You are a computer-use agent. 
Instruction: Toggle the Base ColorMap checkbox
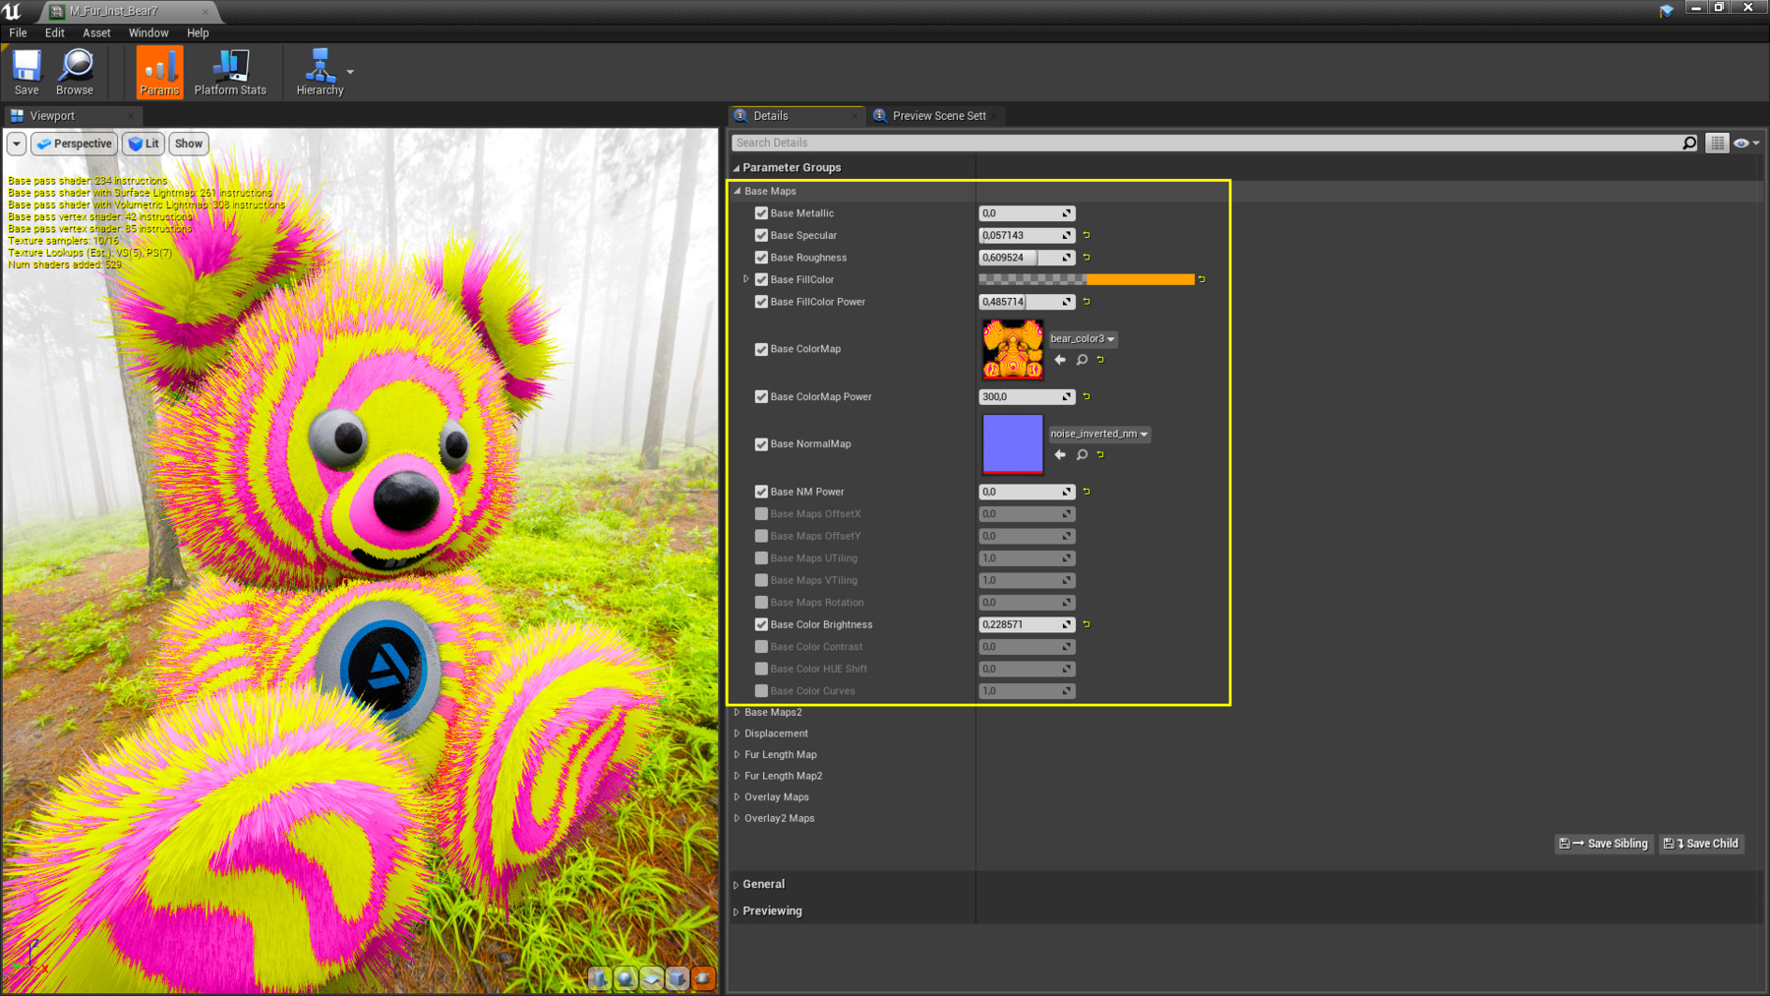click(x=761, y=349)
